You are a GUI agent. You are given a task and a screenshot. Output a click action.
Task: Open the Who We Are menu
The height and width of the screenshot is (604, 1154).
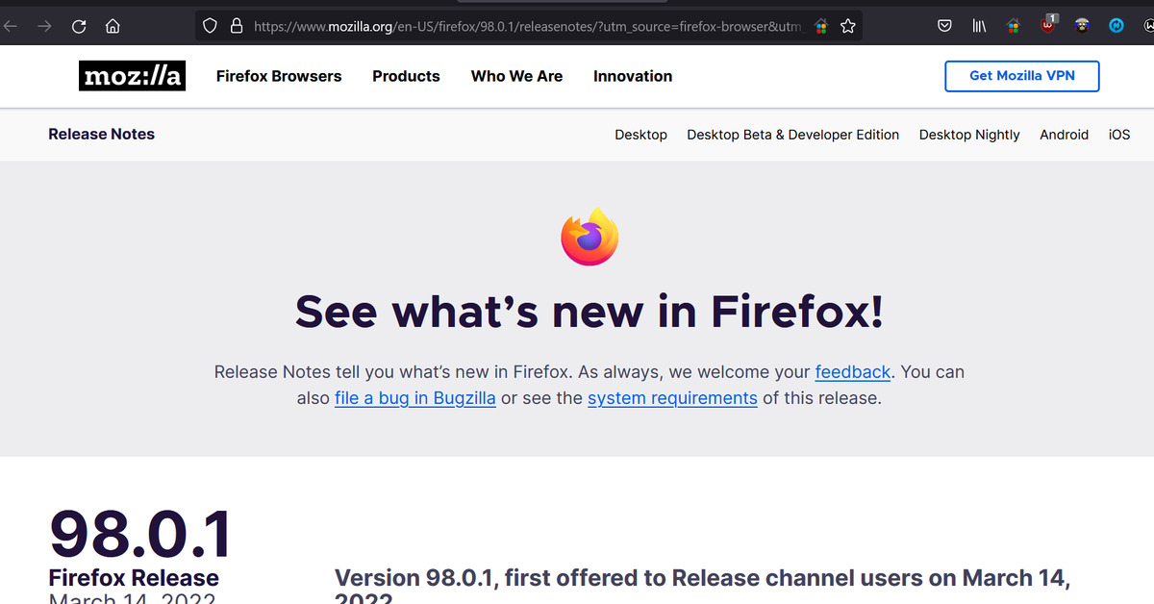click(x=516, y=76)
